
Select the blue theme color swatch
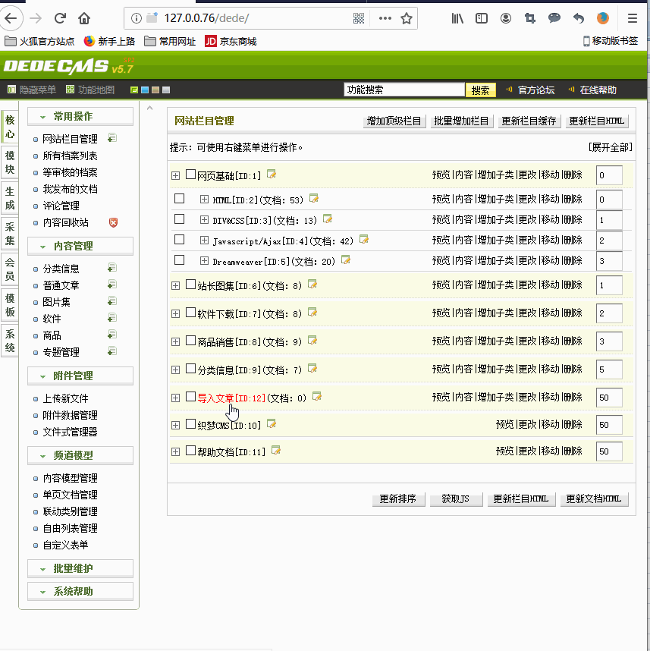pyautogui.click(x=145, y=90)
